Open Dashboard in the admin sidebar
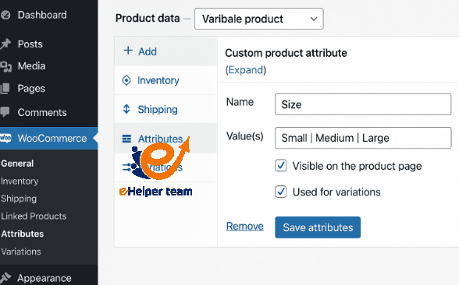 (x=42, y=15)
